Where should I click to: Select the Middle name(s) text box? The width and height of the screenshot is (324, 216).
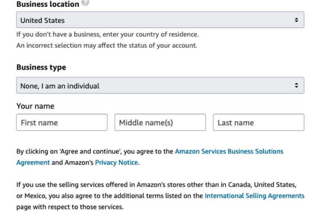click(160, 122)
